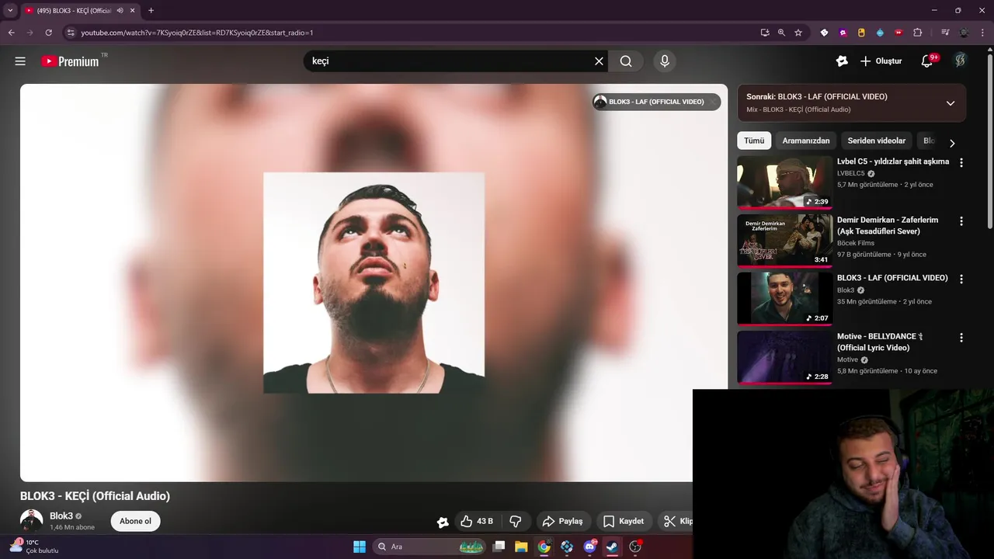Select the Tümü filter chip

(754, 141)
